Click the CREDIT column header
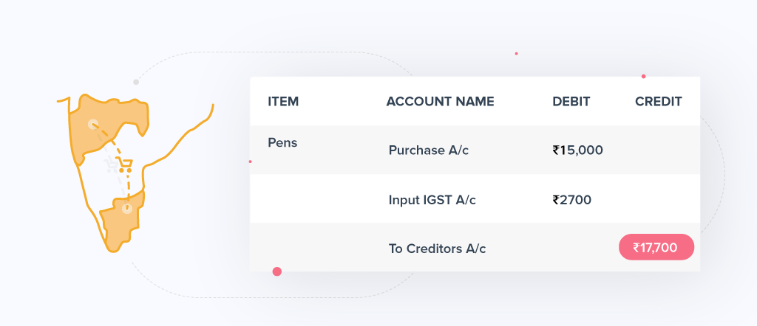Viewport: 757px width, 326px height. [658, 102]
